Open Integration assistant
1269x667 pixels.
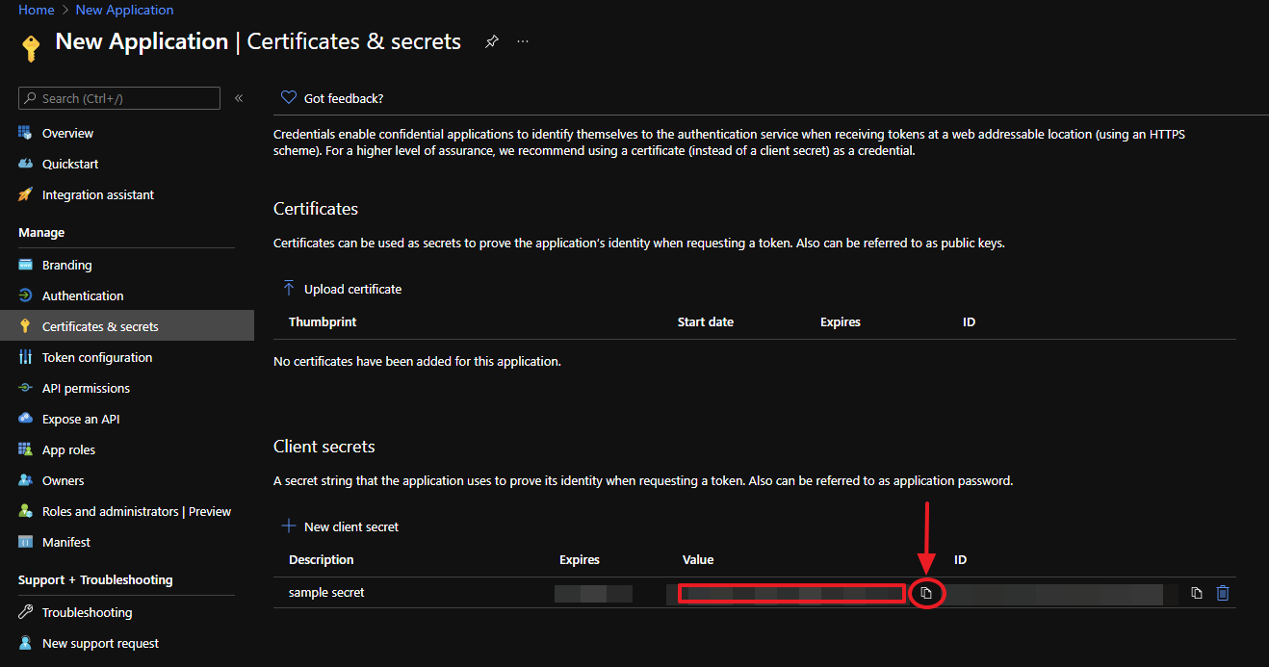click(97, 194)
